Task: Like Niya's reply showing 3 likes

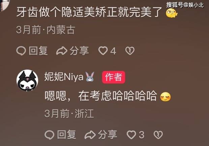Action: tap(131, 135)
